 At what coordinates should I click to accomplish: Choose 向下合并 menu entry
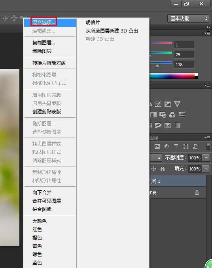(50, 193)
